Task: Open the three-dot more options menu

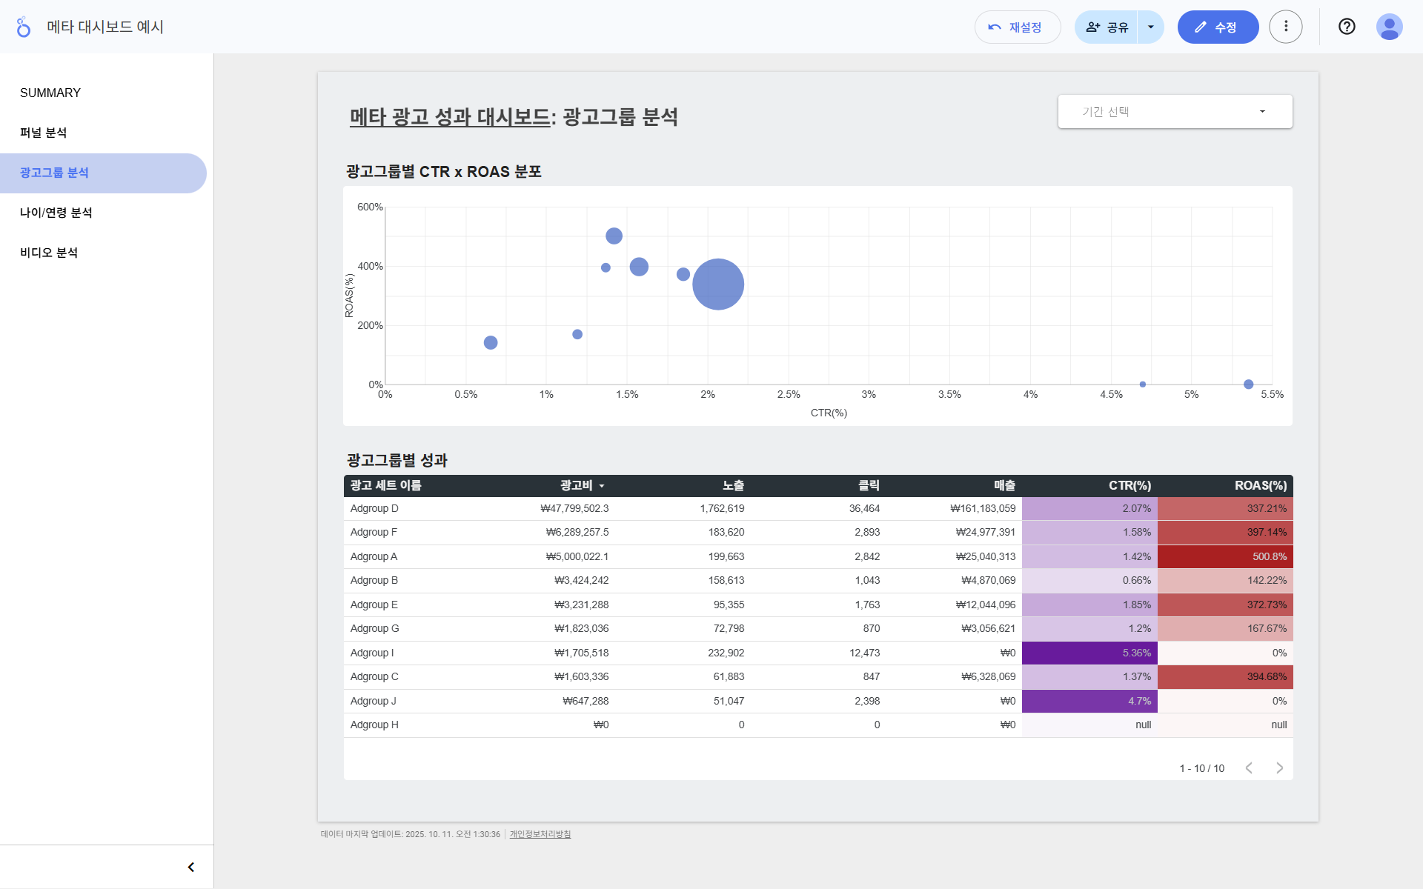Action: (1285, 27)
